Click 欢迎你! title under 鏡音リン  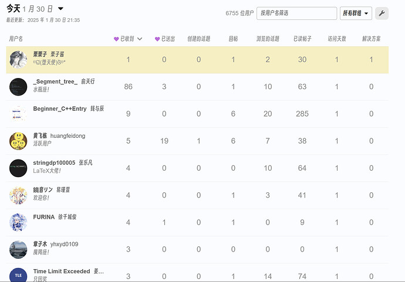pos(41,198)
